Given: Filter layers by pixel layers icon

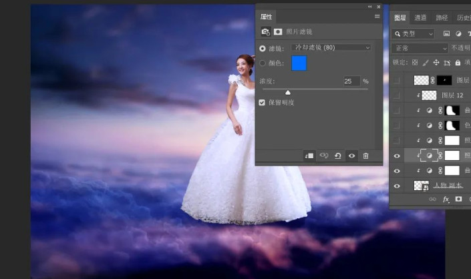Looking at the screenshot, I should pyautogui.click(x=447, y=33).
